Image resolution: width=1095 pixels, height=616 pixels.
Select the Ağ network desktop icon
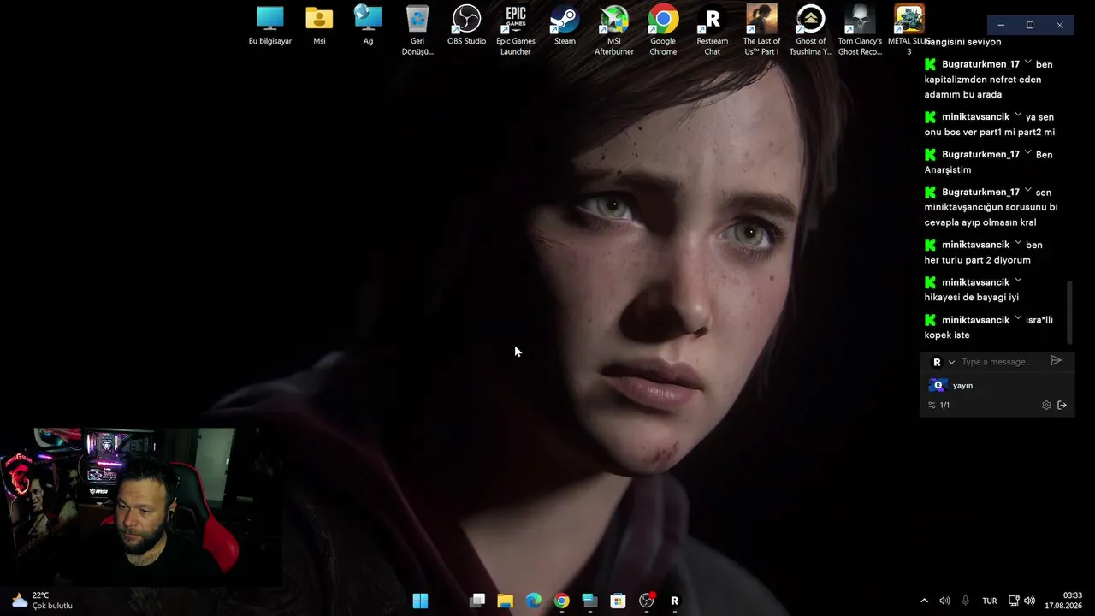[x=368, y=26]
